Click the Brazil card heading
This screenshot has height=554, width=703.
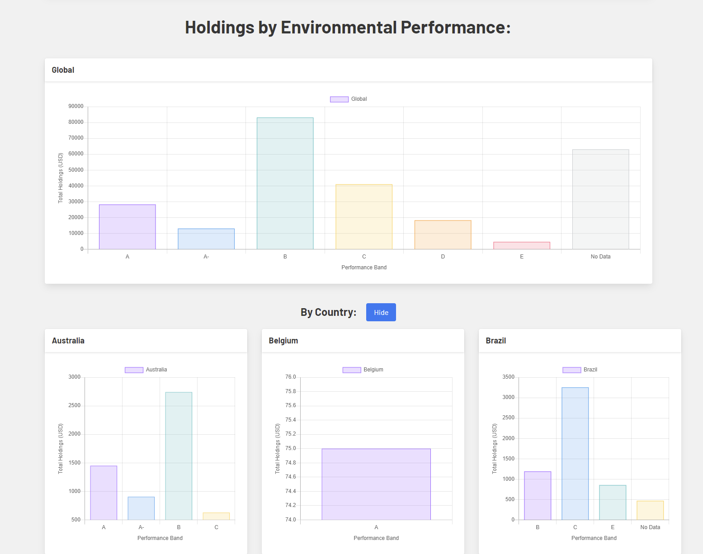coord(496,341)
